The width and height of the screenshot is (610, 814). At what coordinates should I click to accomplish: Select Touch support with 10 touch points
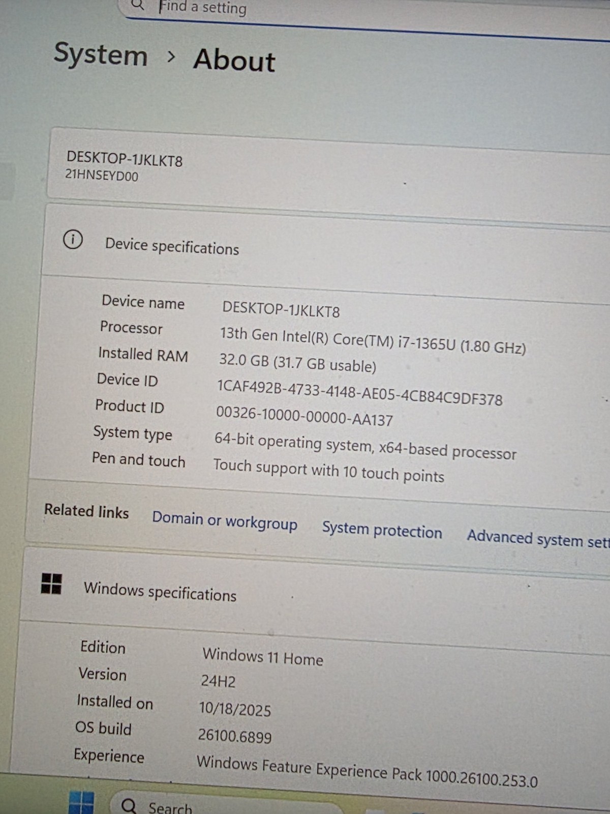(328, 470)
